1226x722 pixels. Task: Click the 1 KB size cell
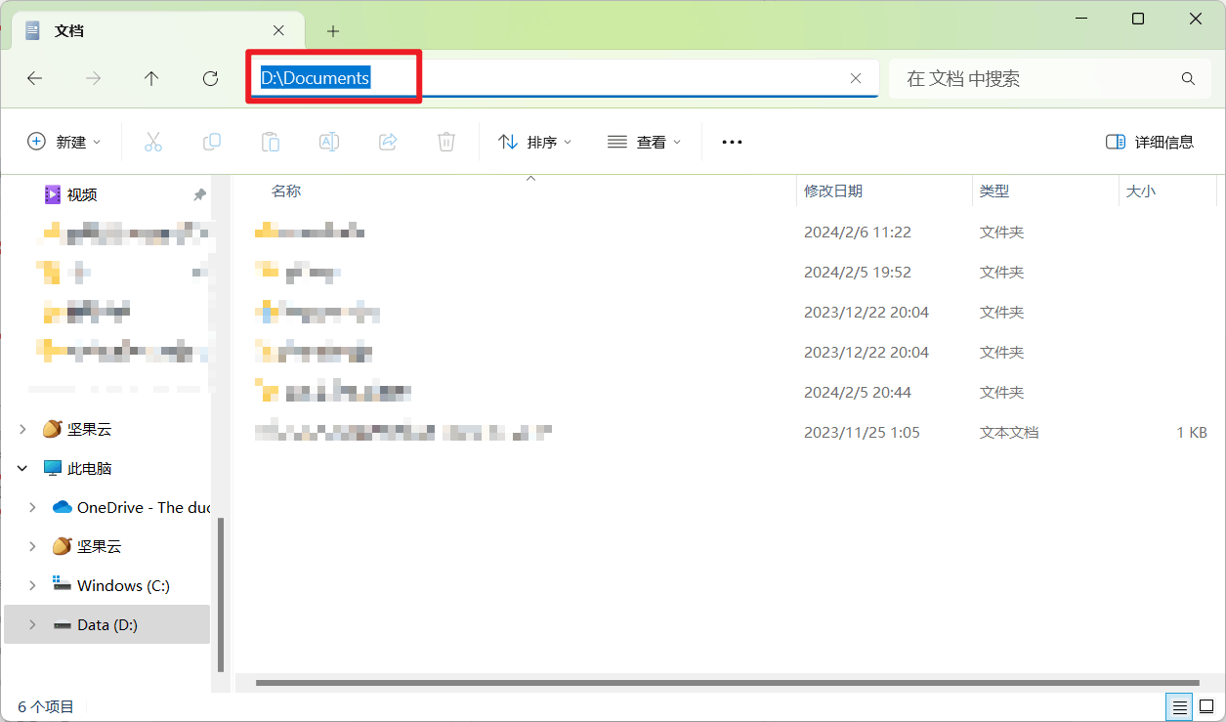click(x=1192, y=432)
